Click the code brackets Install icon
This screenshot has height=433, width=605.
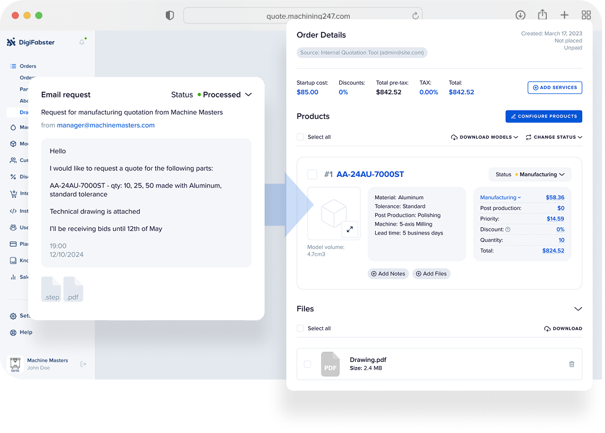[13, 211]
